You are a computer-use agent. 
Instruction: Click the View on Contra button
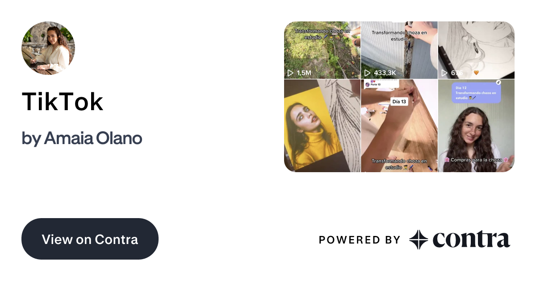click(90, 239)
